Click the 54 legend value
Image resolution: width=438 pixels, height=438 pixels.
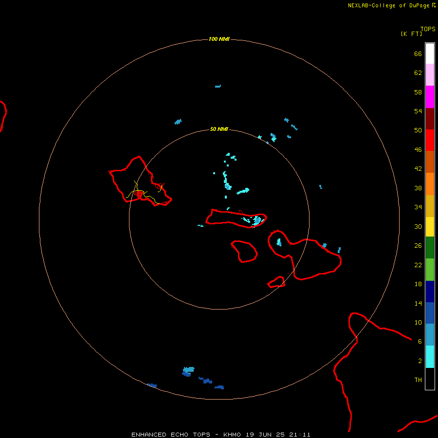418,111
